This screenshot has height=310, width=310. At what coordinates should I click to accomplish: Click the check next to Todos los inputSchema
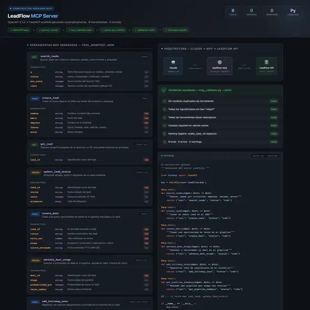pyautogui.click(x=164, y=110)
